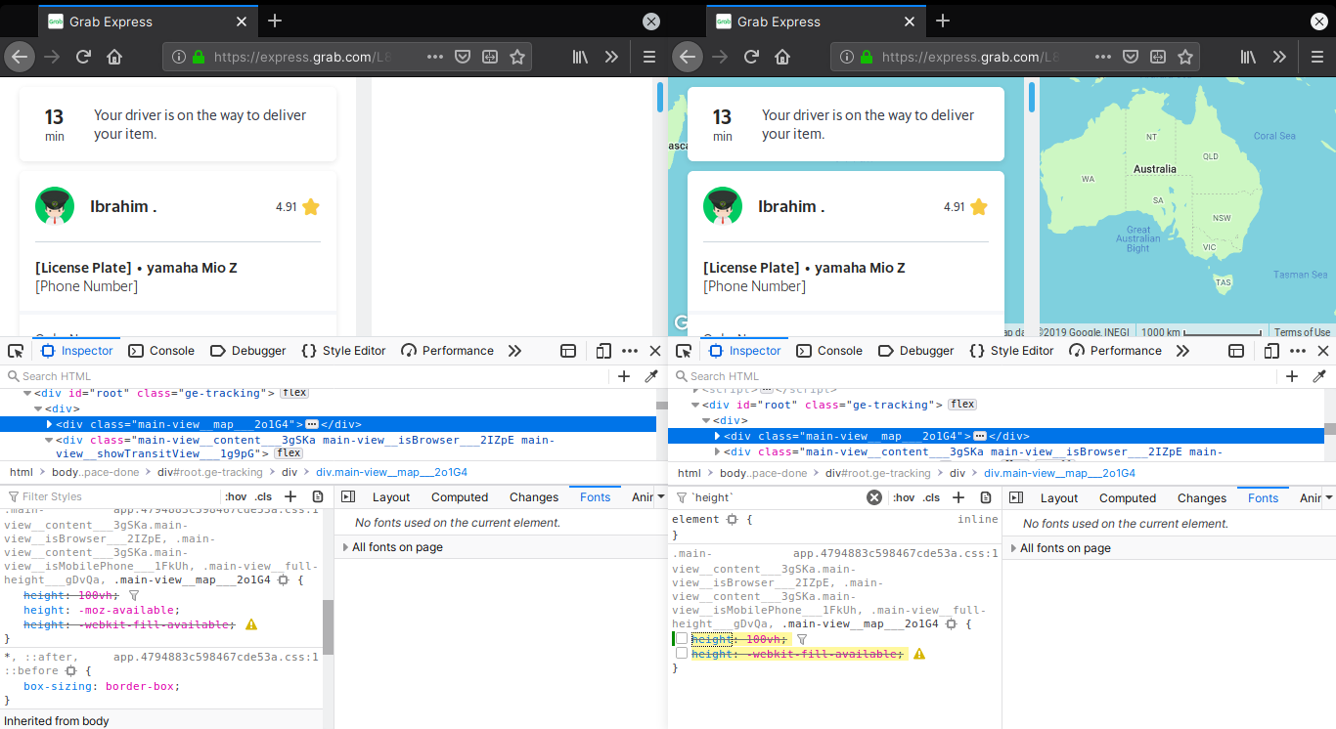1336x729 pixels.
Task: Toggle the three-pane inspector layout in right DevTools
Action: tap(1016, 497)
